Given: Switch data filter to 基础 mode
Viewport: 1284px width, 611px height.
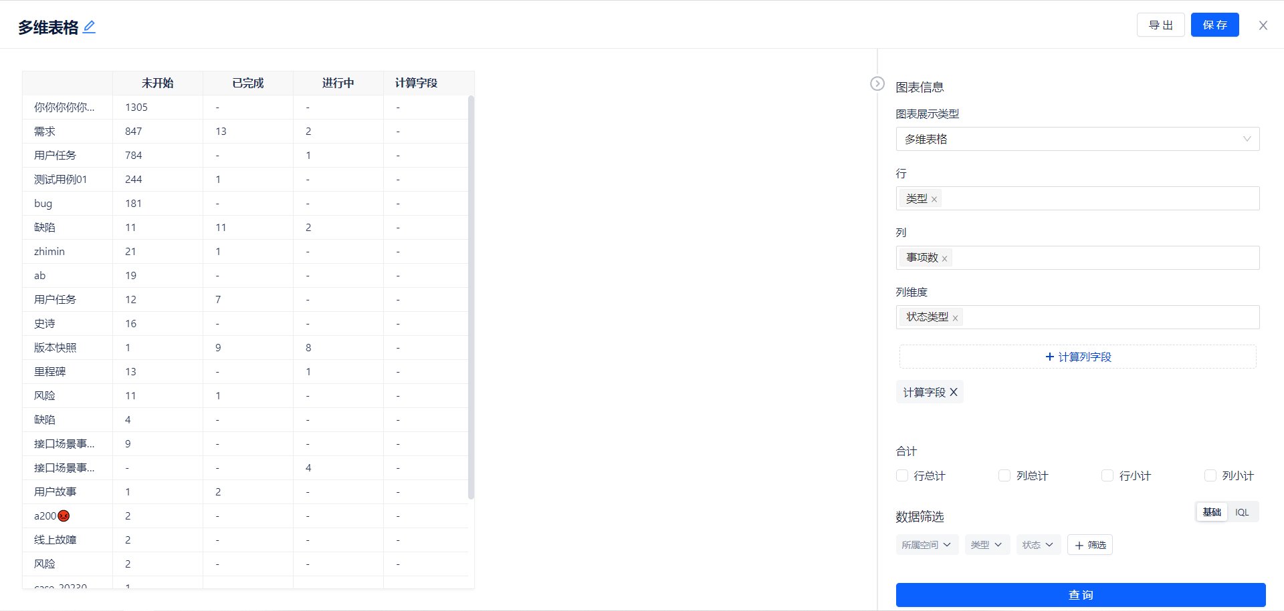Looking at the screenshot, I should point(1212,512).
